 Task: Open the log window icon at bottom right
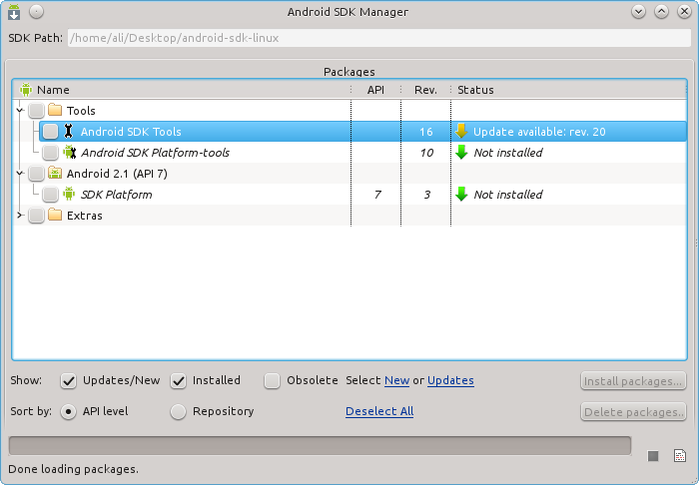(x=680, y=456)
